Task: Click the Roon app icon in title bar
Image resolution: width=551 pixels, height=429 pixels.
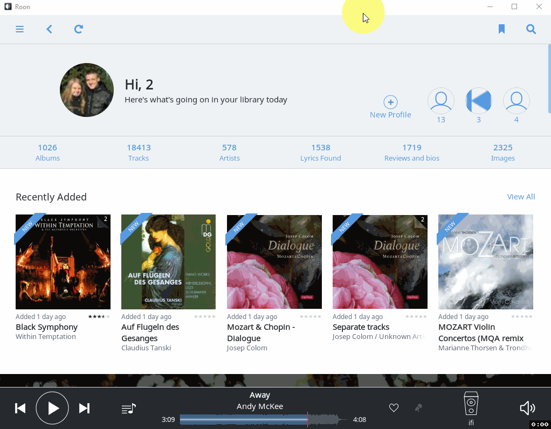Action: point(8,6)
